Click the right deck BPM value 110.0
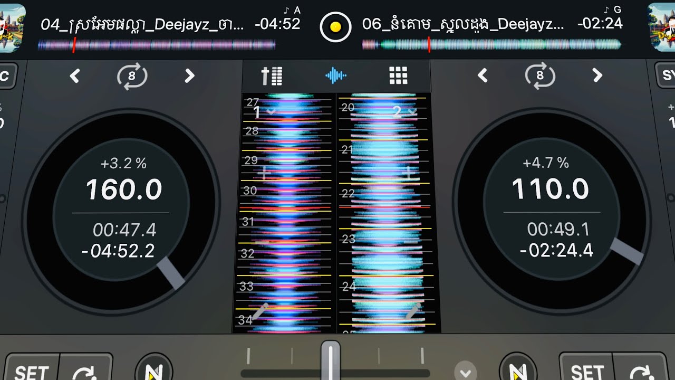 pos(550,189)
